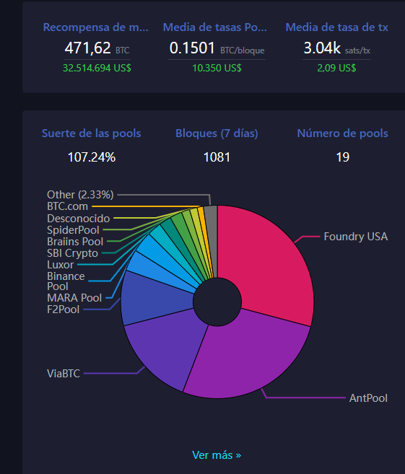Click the Binance Pool chart label
This screenshot has width=405, height=474.
click(66, 281)
